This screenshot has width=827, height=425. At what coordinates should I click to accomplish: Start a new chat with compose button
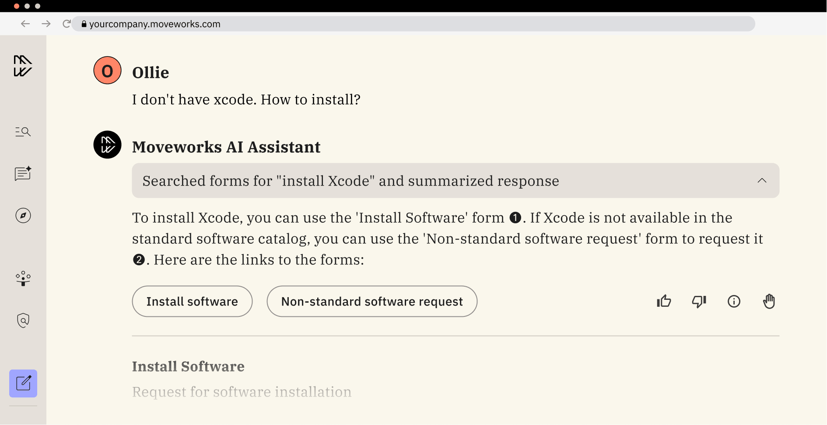click(x=23, y=383)
